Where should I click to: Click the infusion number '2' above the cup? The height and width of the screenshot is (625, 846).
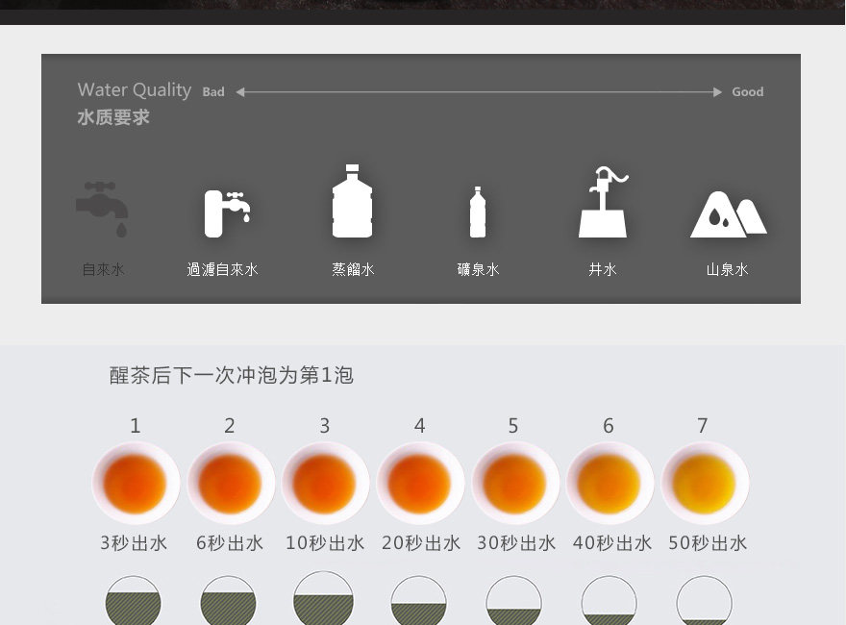point(230,426)
